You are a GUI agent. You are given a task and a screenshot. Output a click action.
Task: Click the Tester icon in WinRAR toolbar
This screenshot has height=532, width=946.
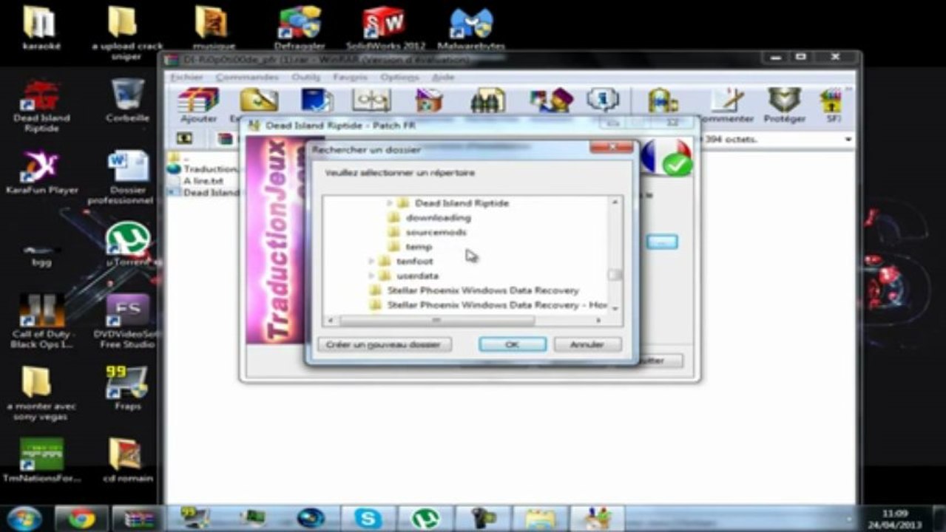(317, 100)
